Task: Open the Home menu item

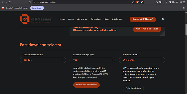Action: coord(62,19)
